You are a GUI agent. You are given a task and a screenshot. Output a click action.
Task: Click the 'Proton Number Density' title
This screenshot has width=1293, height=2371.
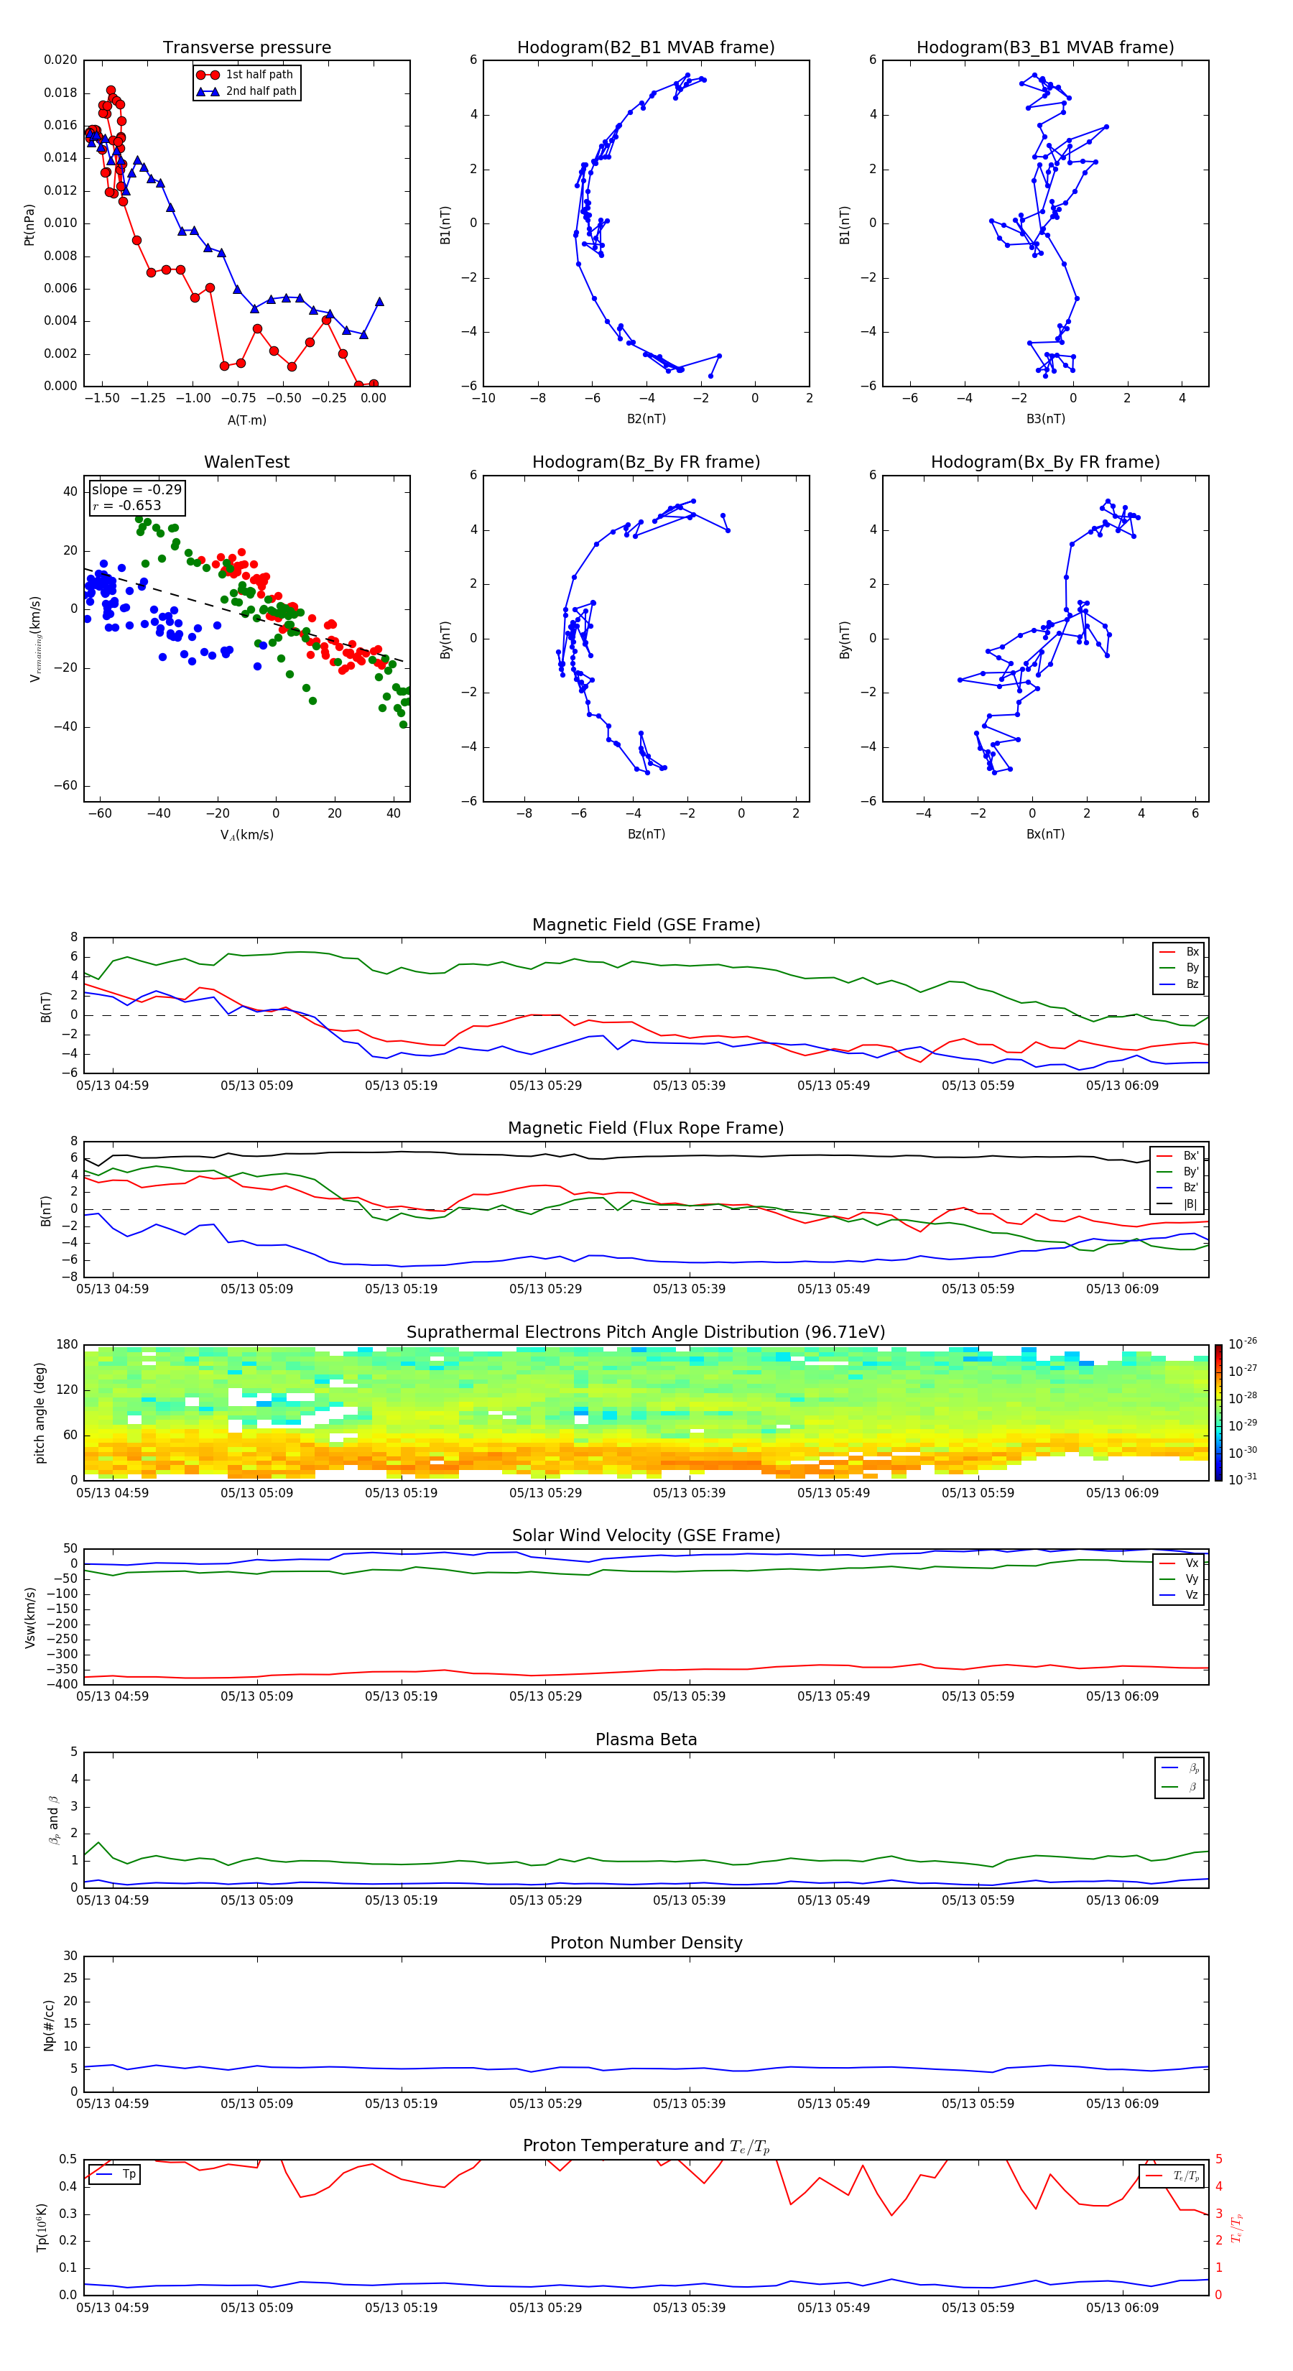point(646,1943)
